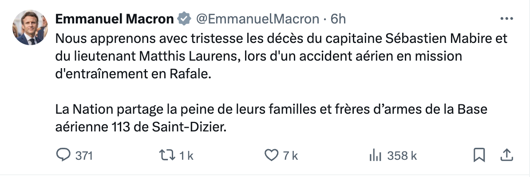Open the @EmmanuelMacron handle link

[x=257, y=19]
